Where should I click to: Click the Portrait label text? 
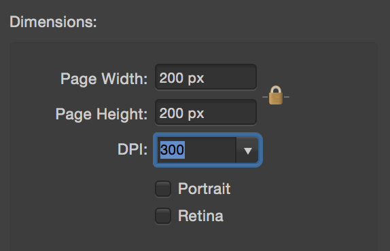coord(205,189)
